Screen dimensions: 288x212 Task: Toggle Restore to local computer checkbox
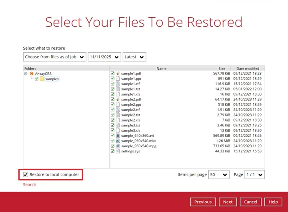26,174
